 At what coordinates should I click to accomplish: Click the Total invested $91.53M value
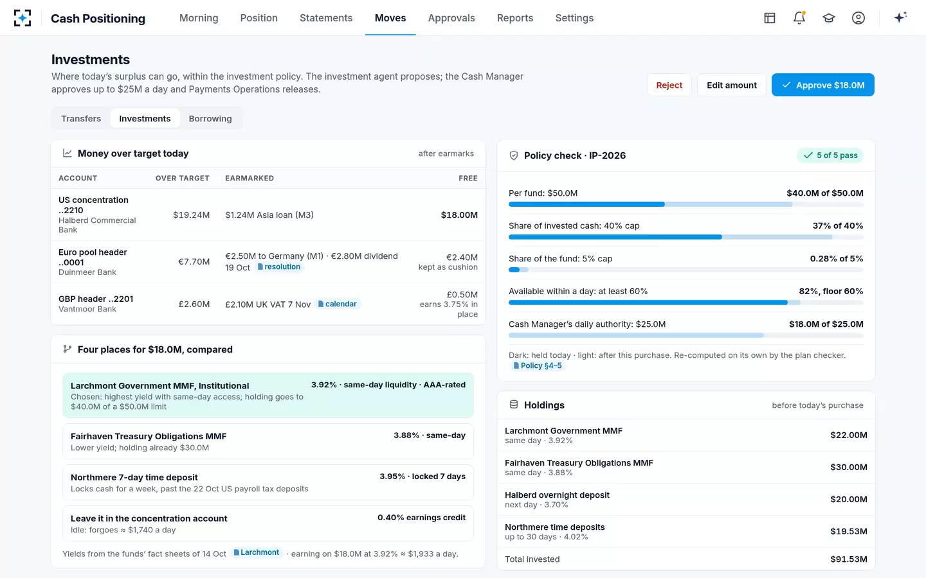(849, 559)
